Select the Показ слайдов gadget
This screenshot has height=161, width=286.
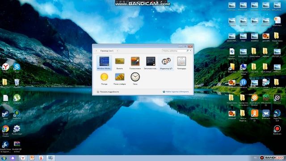120,79
